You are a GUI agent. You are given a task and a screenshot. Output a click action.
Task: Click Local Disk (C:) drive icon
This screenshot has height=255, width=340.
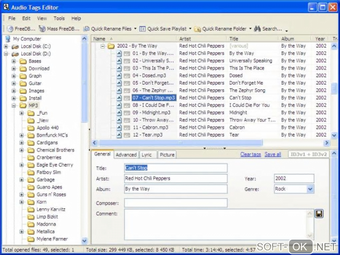[15, 46]
